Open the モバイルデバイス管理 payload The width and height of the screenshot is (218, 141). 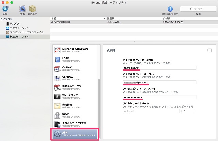(x=75, y=124)
